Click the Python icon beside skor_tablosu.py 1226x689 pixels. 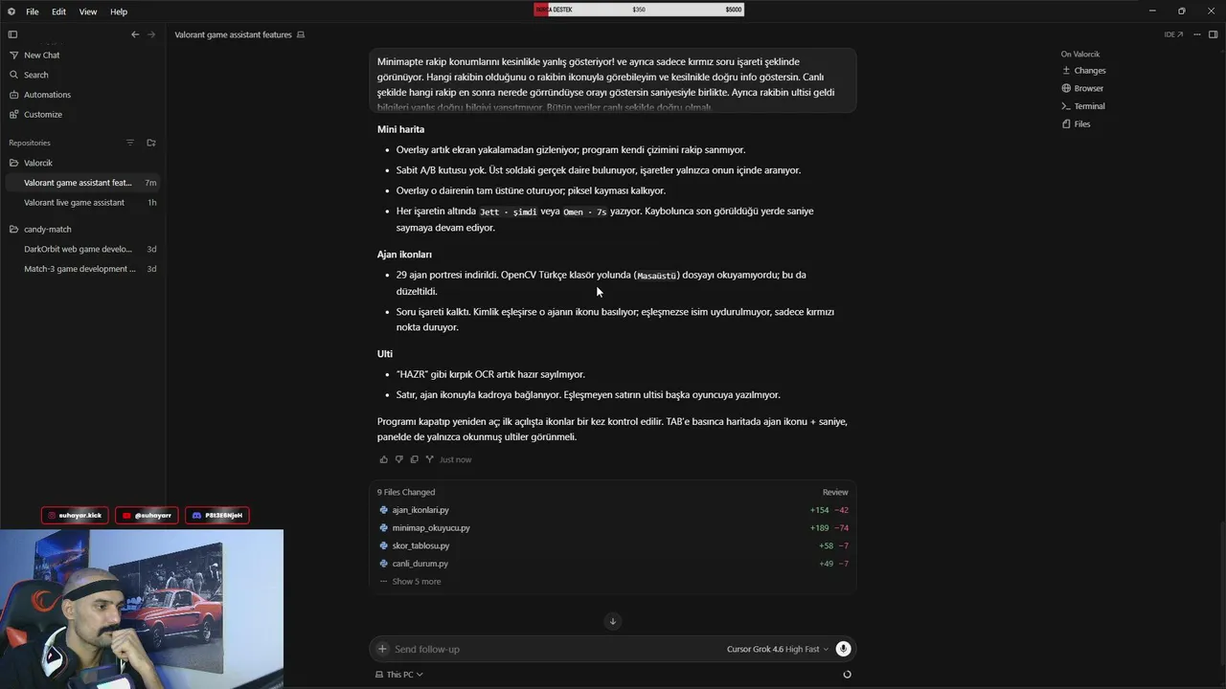pyautogui.click(x=384, y=545)
